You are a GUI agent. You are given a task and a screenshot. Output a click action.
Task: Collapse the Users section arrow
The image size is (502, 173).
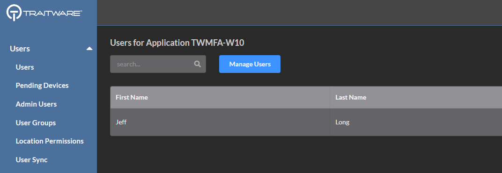[89, 49]
